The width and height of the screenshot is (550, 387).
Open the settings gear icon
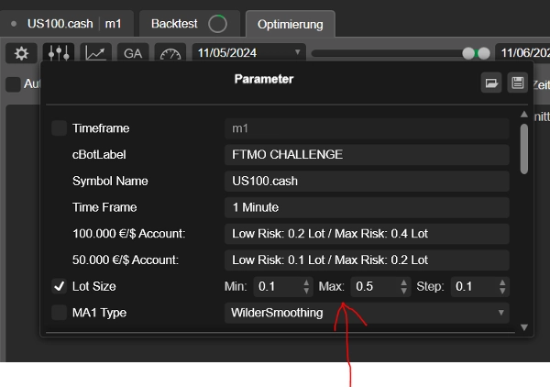[21, 53]
